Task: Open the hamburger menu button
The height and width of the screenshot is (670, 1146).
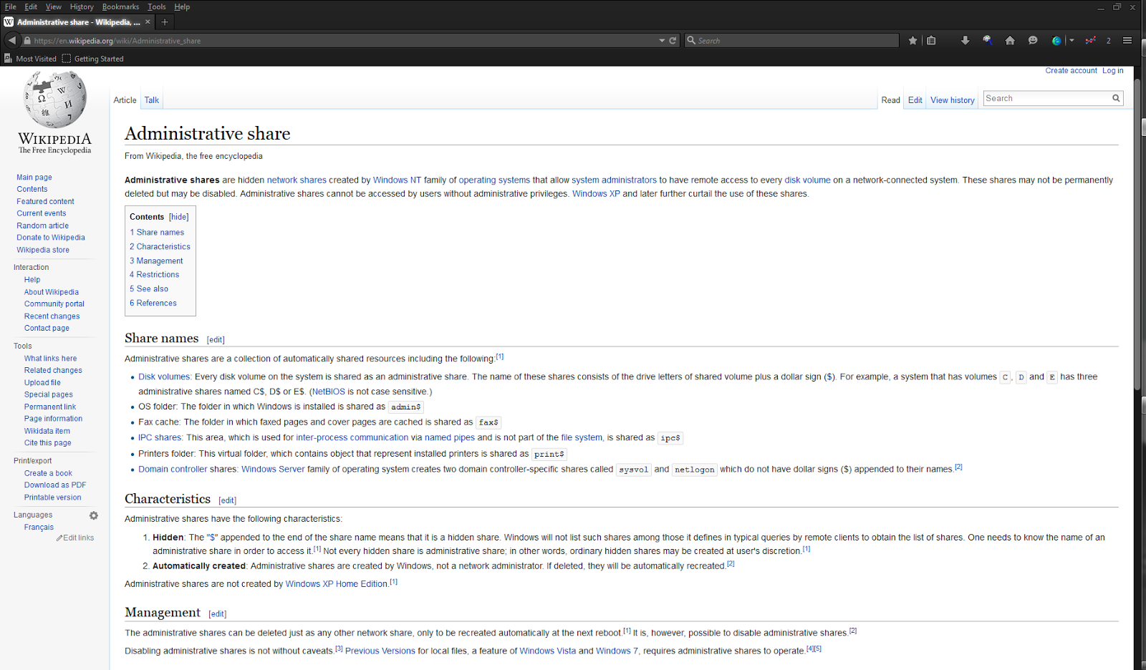Action: coord(1127,41)
